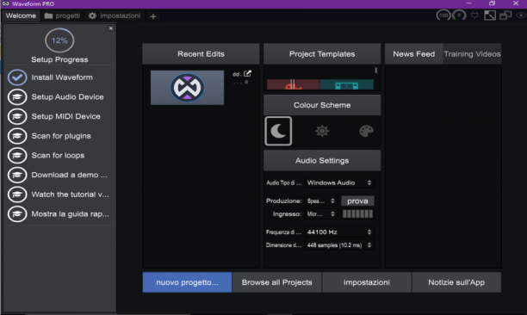This screenshot has height=315, width=527.
Task: Select Mostra la guida rap... step text
Action: point(71,214)
